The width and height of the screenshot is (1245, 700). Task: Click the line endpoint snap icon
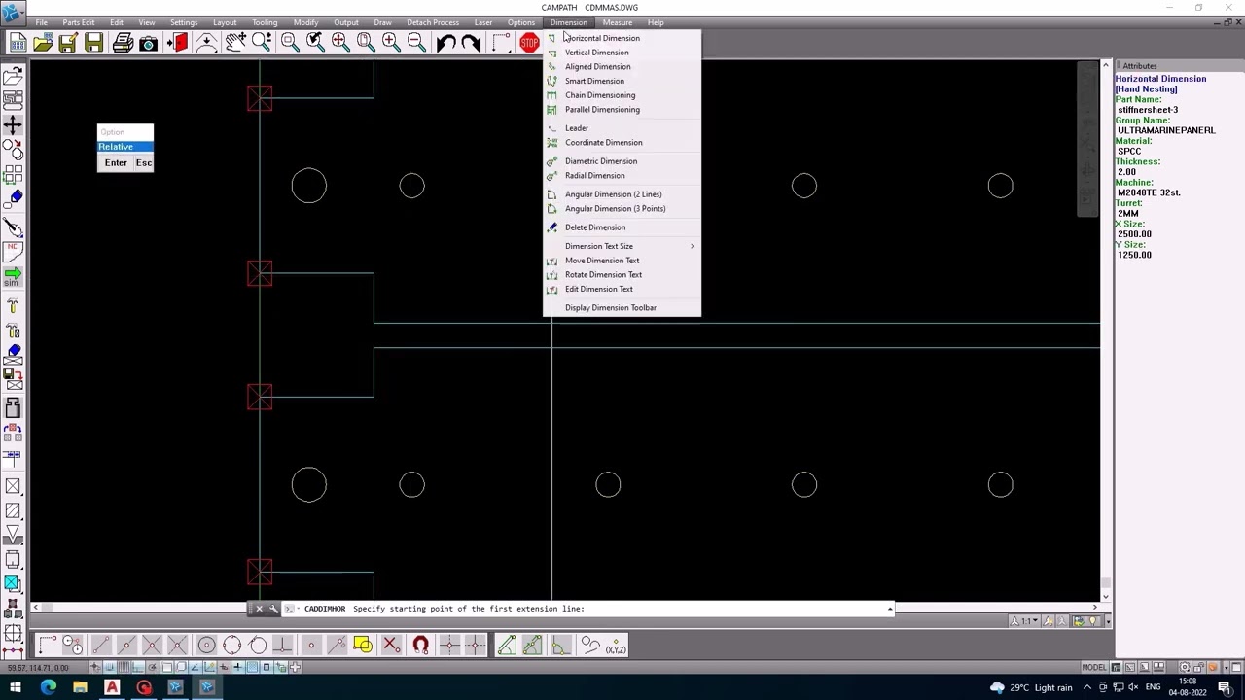click(x=101, y=645)
